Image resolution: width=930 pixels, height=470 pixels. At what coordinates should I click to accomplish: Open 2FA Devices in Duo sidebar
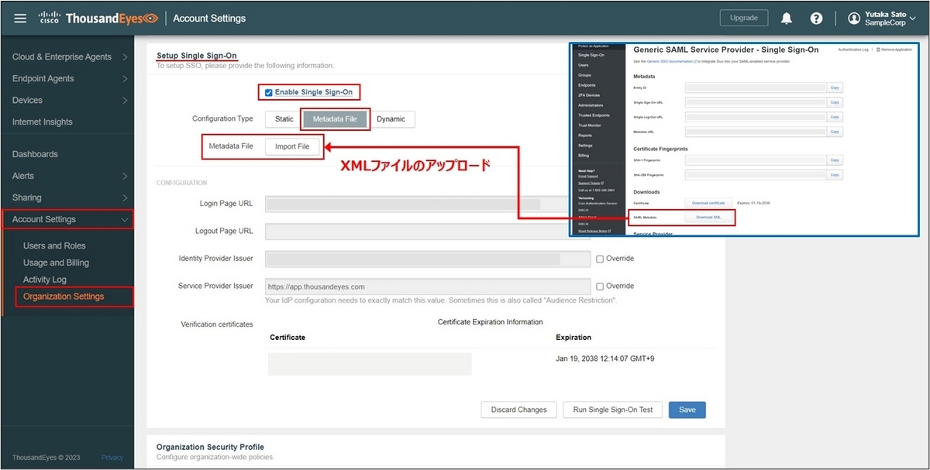pyautogui.click(x=589, y=95)
